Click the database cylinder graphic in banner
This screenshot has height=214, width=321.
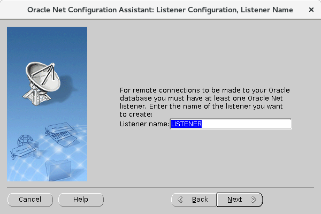(34, 149)
